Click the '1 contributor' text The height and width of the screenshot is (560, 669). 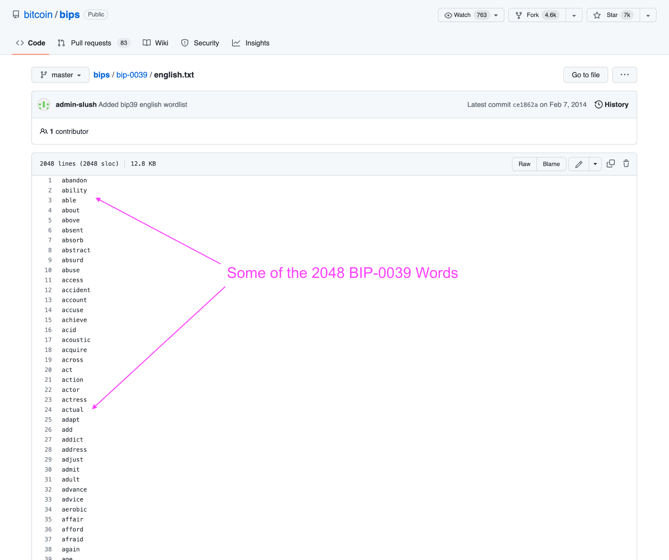[x=69, y=131]
